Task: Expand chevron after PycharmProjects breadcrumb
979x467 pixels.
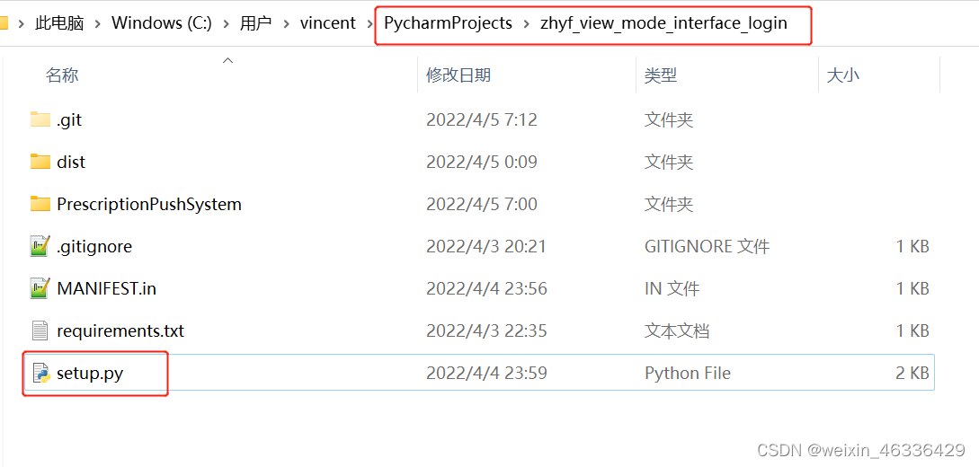Action: coord(526,23)
